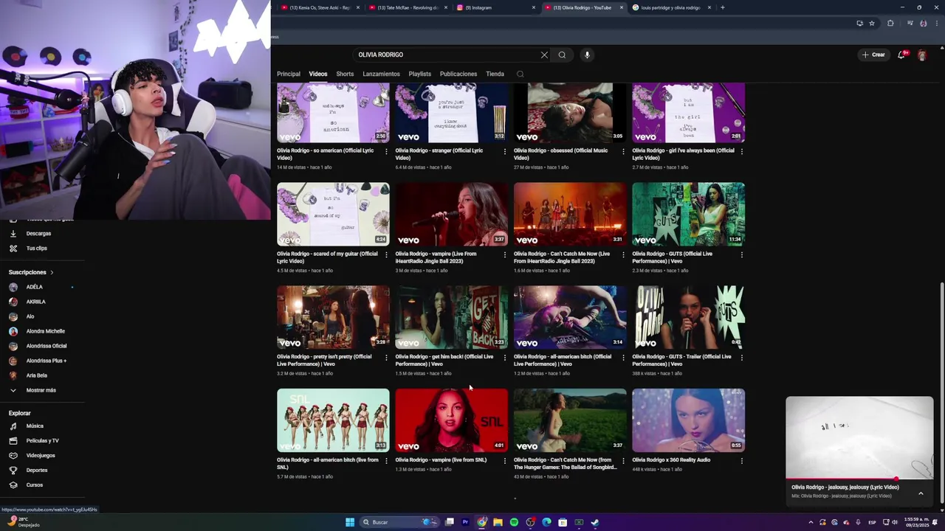Open so american lyric video thumbnail
This screenshot has width=945, height=531.
click(x=333, y=113)
